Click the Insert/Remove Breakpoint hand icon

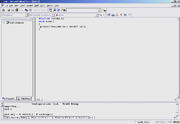coord(129,15)
